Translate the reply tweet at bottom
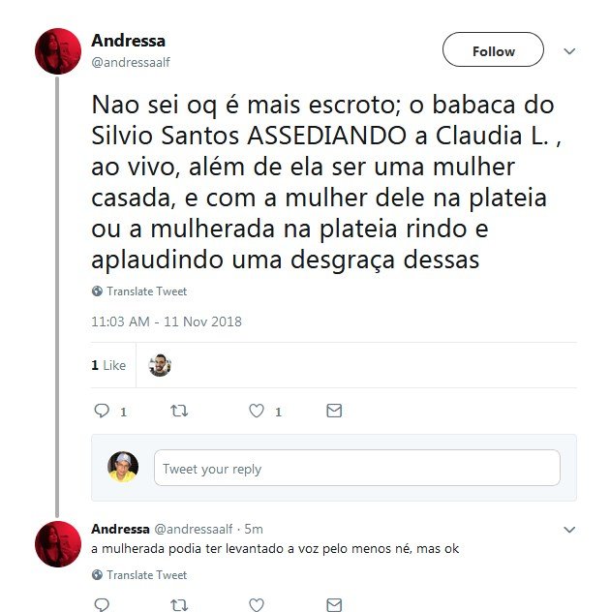This screenshot has height=612, width=610. [147, 575]
